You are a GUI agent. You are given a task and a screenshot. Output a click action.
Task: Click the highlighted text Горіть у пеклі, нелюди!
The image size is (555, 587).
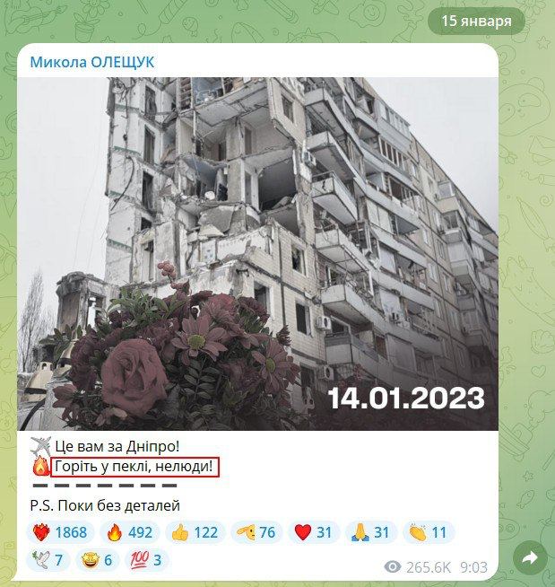tap(134, 467)
